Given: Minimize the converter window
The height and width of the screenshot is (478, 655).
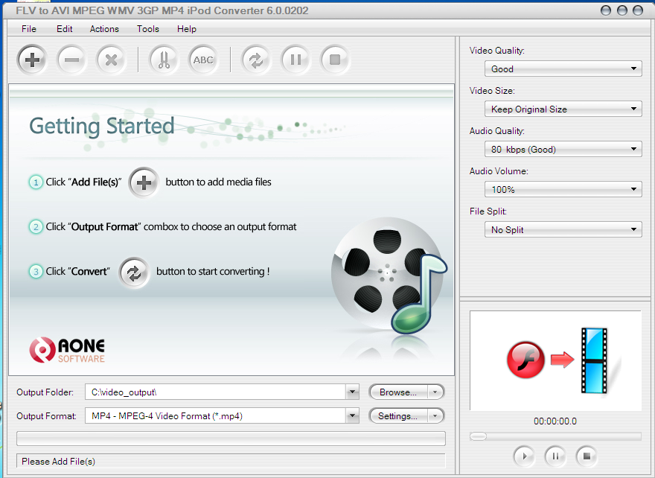Looking at the screenshot, I should point(606,10).
